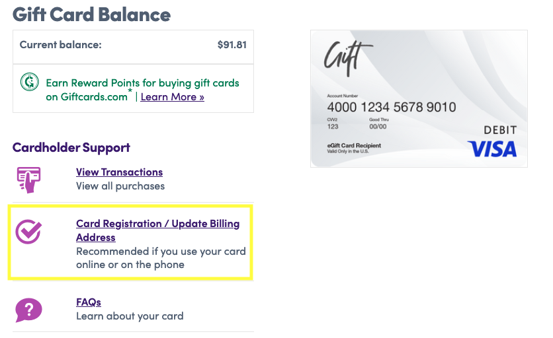The height and width of the screenshot is (338, 553).
Task: Click the 'View all purchases' description text
Action: (x=120, y=186)
